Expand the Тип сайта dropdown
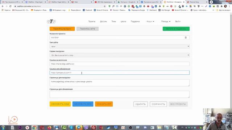 (120, 46)
